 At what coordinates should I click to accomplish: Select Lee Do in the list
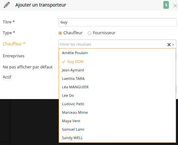[117, 95]
